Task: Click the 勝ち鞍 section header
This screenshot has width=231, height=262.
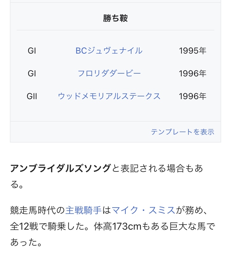Action: pyautogui.click(x=115, y=18)
